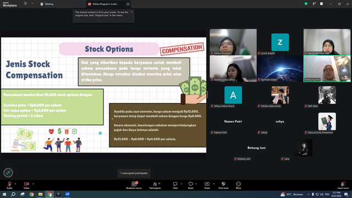
Task: Click Rafi Atha's profile picture
Action: [x=327, y=95]
